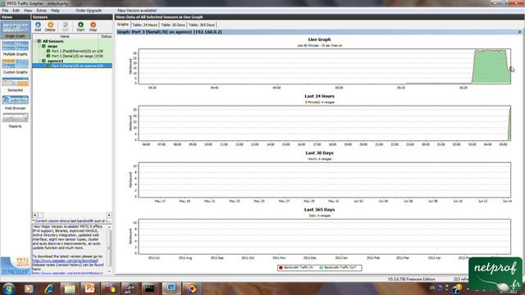Collapse the All Sensors tree node
This screenshot has width=525, height=295.
point(35,42)
